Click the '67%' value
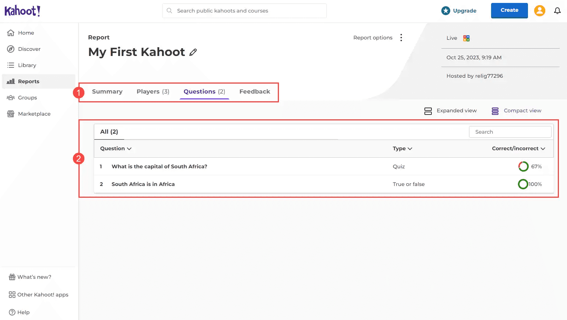Viewport: 567px width, 320px height. click(536, 166)
